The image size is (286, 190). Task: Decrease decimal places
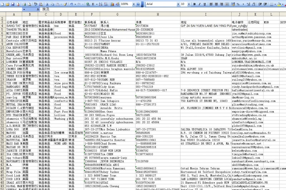(253, 4)
